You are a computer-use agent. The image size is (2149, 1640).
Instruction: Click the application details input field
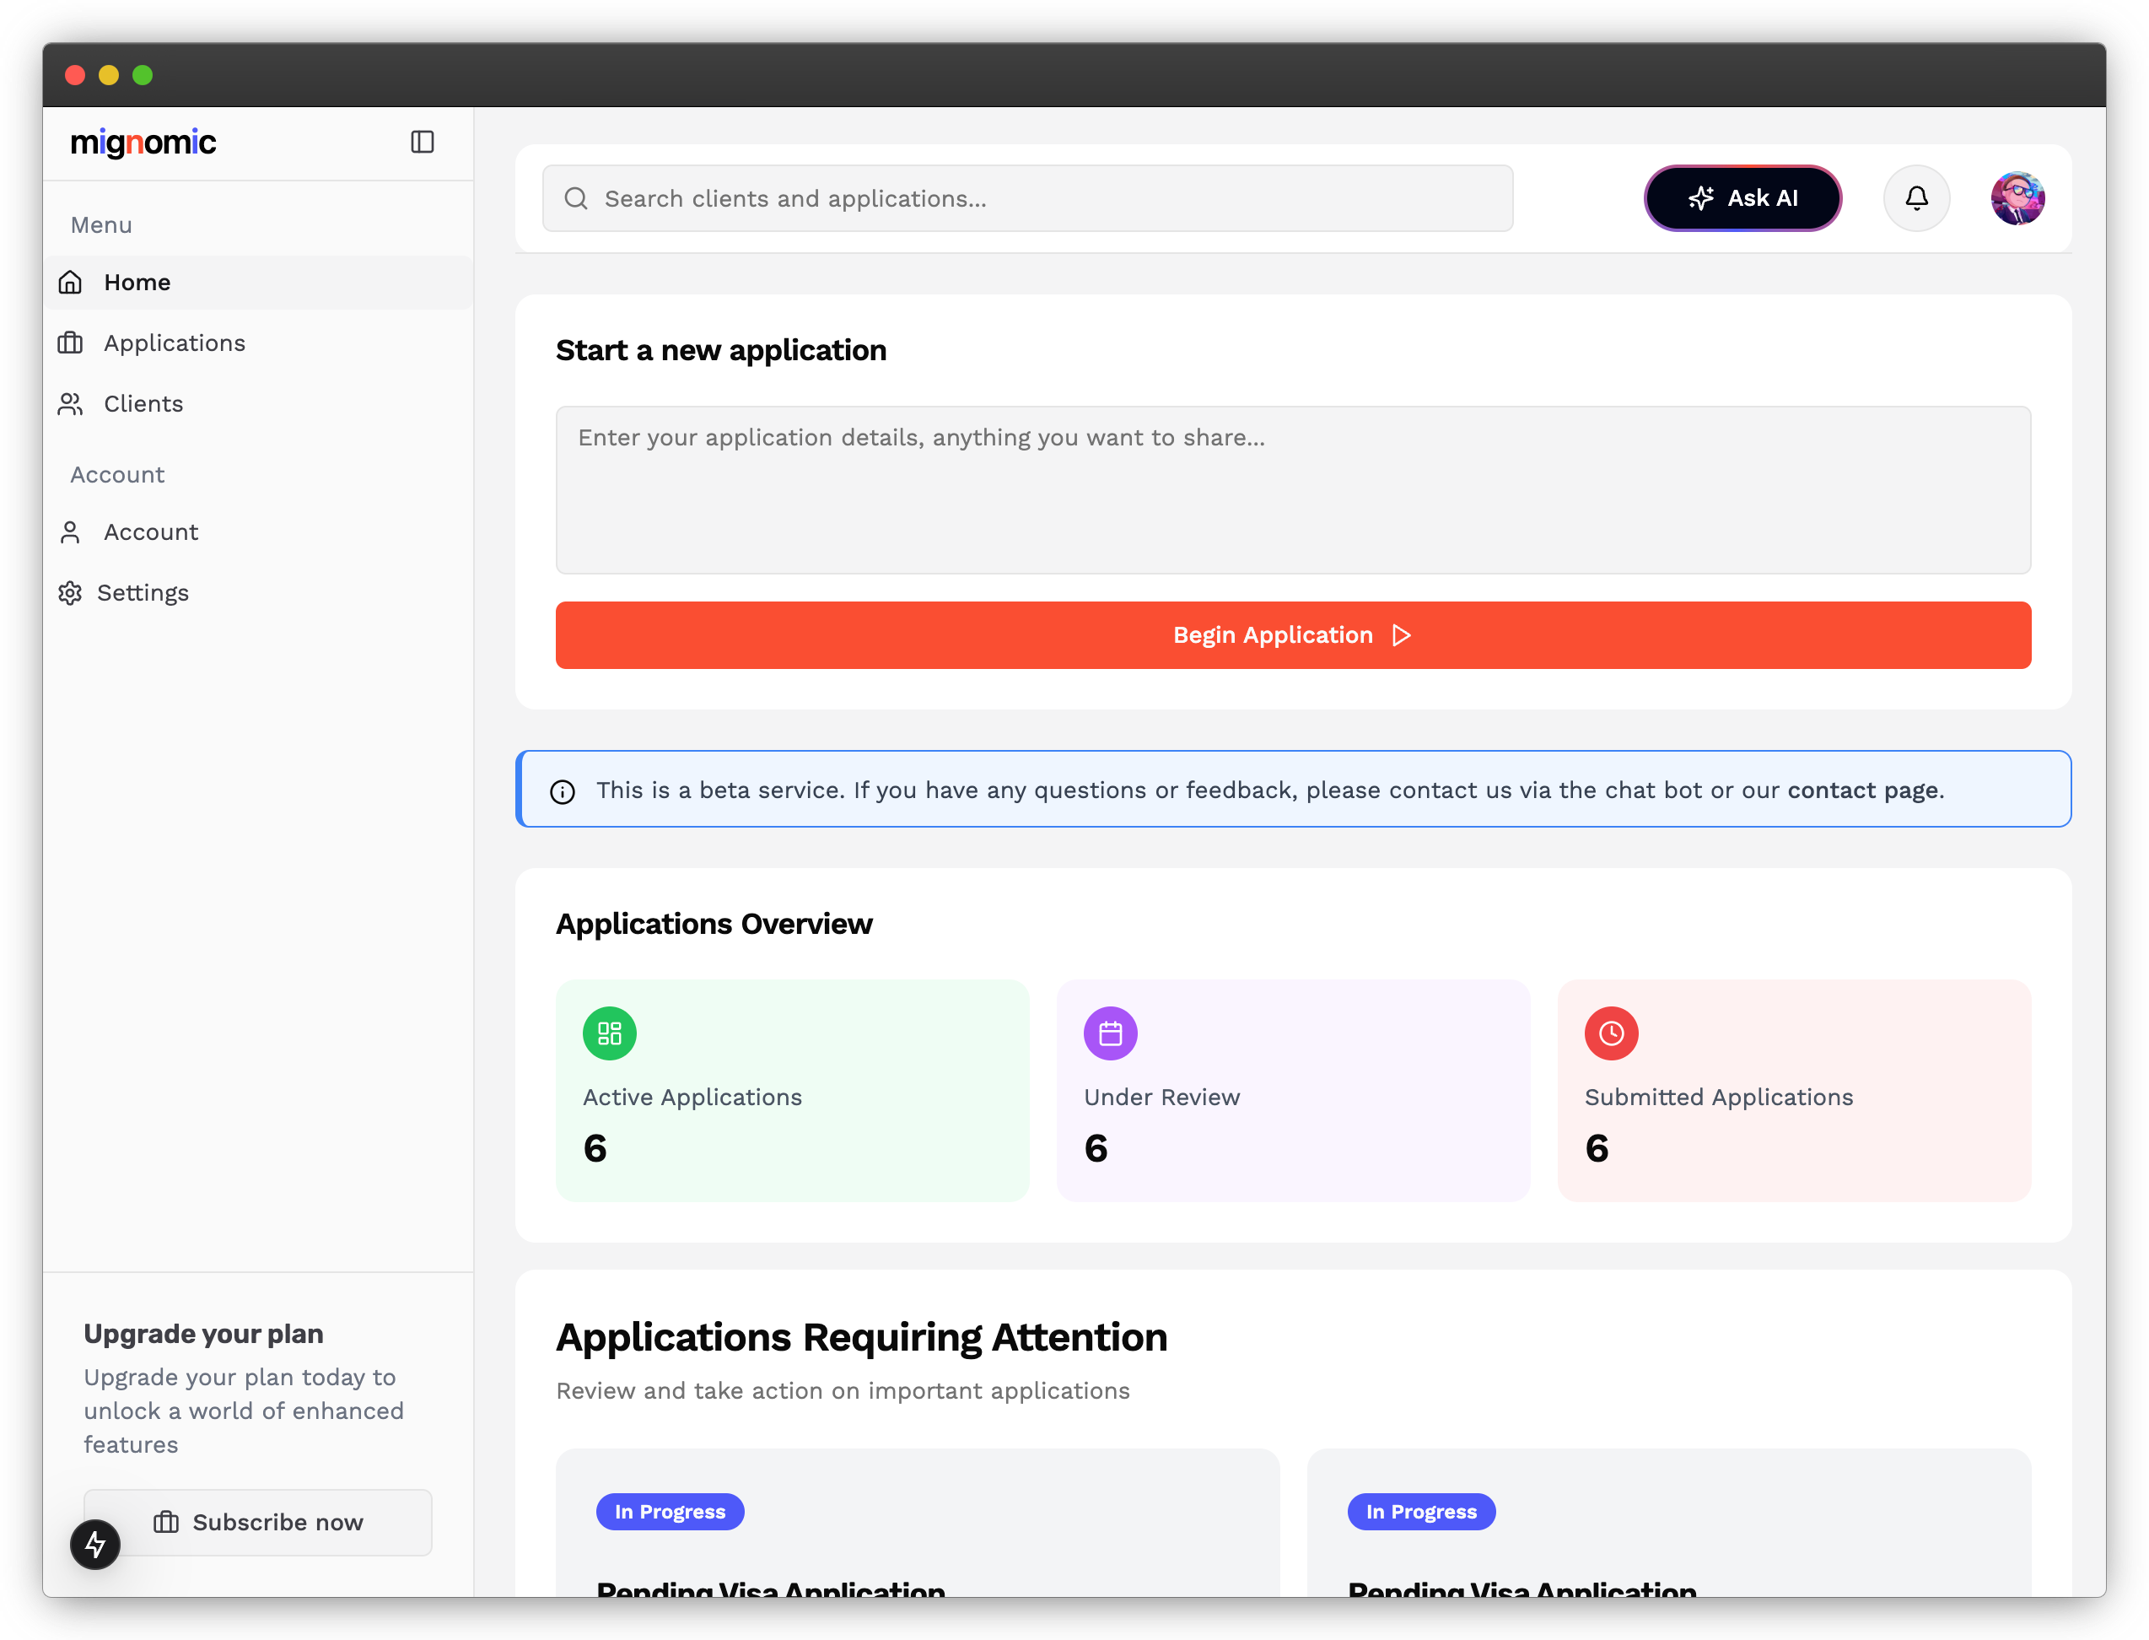click(1293, 489)
